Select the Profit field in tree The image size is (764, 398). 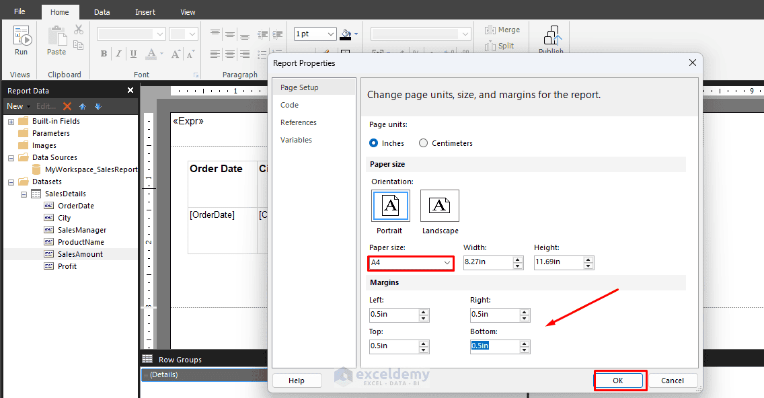click(67, 266)
